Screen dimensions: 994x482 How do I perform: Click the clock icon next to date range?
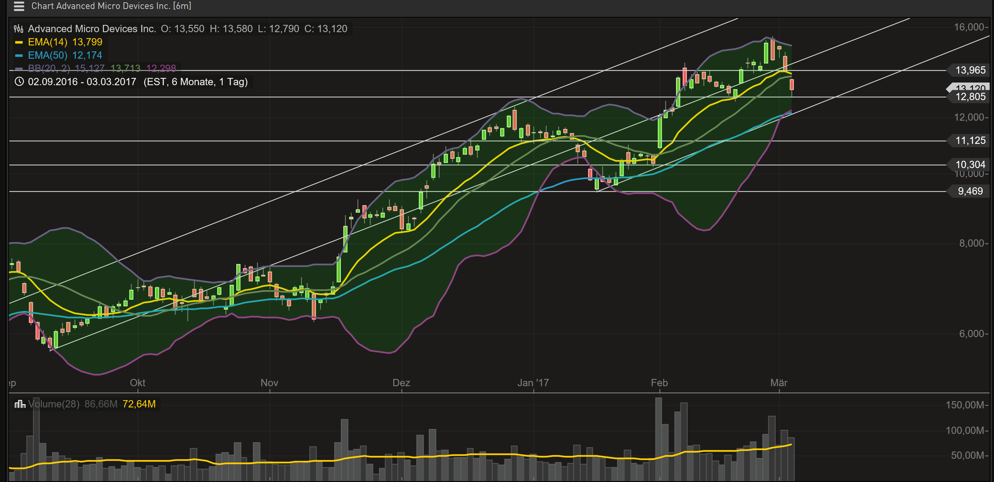(19, 82)
